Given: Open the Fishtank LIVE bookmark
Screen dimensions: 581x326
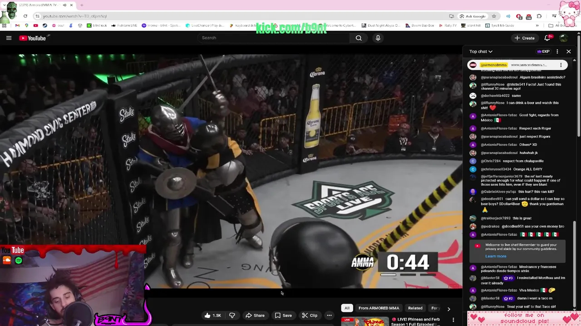Looking at the screenshot, I should 124,25.
